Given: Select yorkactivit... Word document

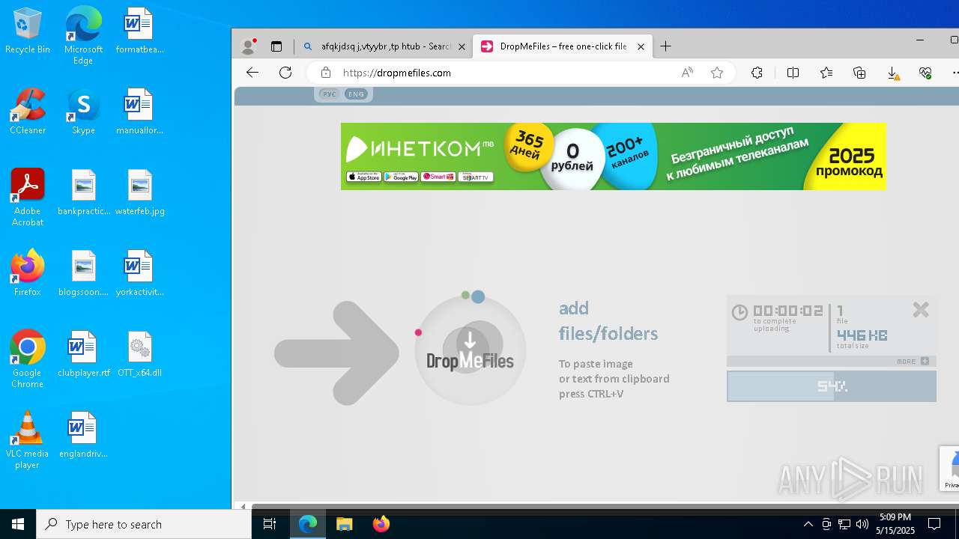Looking at the screenshot, I should tap(139, 273).
